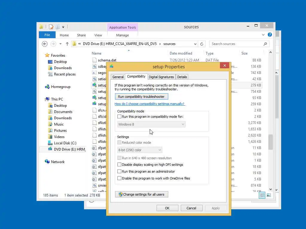The image size is (306, 229).
Task: Click Change settings for all users
Action: click(141, 194)
